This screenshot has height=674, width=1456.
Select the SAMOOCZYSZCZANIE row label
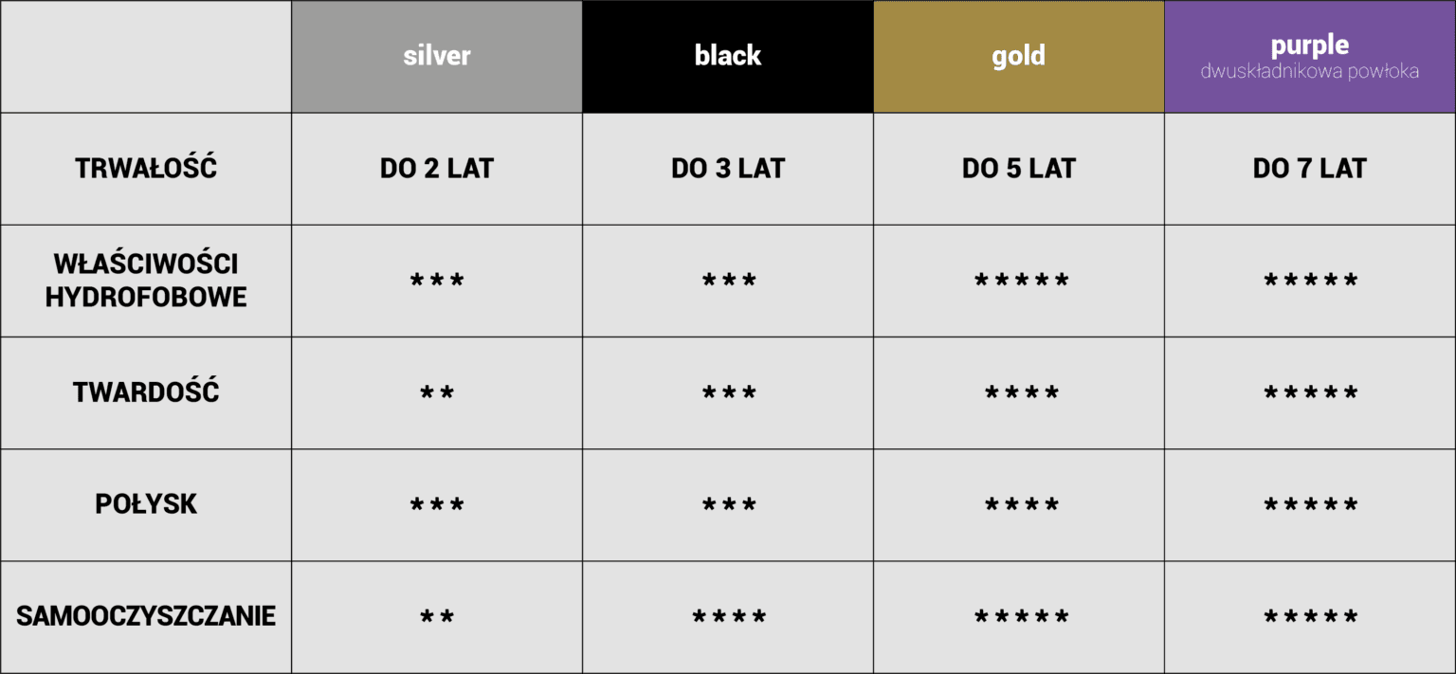[x=146, y=616]
